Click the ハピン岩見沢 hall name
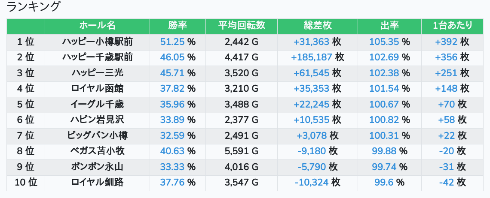This screenshot has width=490, height=198. (x=97, y=120)
